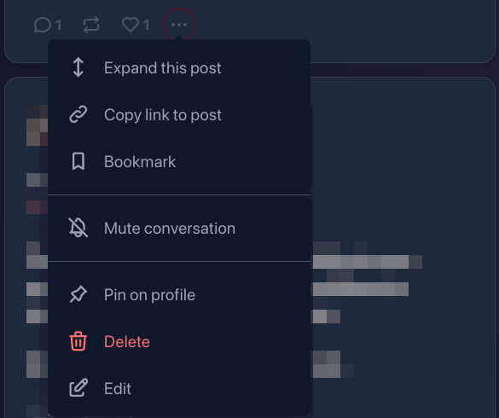Close the three-dots more options menu
This screenshot has width=499, height=418.
coord(179,25)
